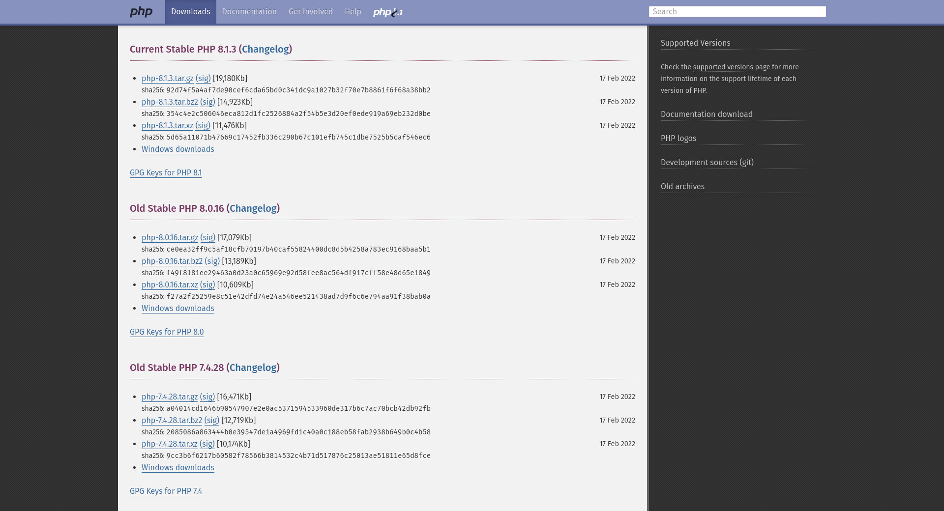
Task: Click the PHP logo in navbar
Action: tap(141, 12)
